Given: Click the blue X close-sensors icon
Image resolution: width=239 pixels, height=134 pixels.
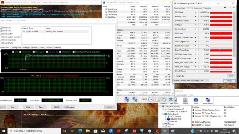Looking at the screenshot, I should [171, 100].
